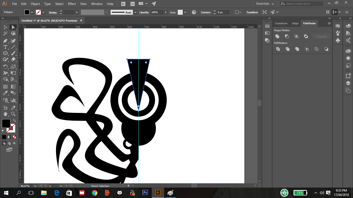Select the Artboard tool

pyautogui.click(x=5, y=108)
